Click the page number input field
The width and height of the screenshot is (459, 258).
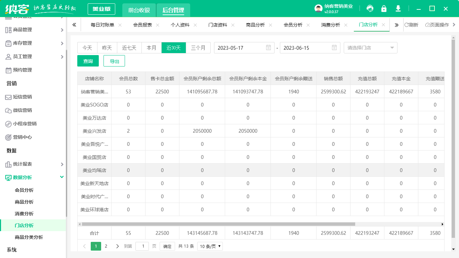point(142,246)
